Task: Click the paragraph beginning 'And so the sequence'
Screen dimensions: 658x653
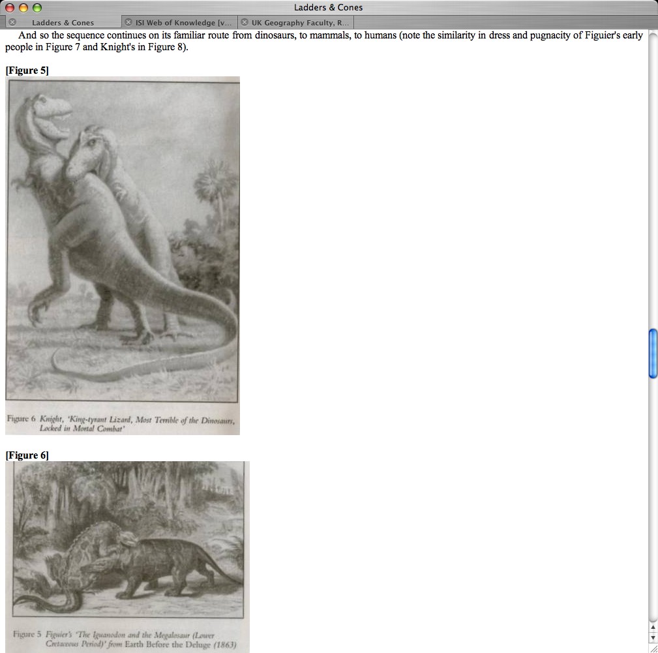Action: (324, 41)
